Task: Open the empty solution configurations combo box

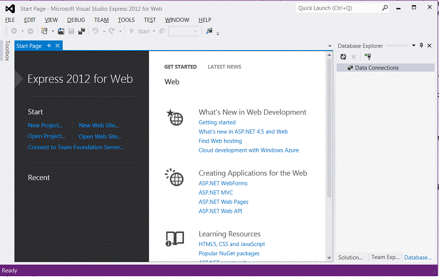Action: point(184,32)
